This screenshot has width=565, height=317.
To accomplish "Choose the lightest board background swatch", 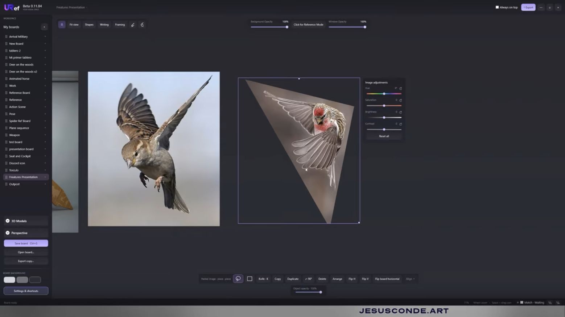I will 9,280.
